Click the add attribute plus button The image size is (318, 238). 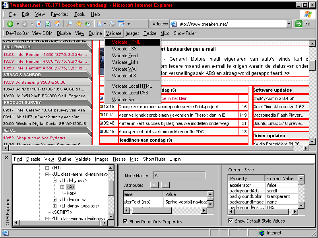[x=154, y=185]
